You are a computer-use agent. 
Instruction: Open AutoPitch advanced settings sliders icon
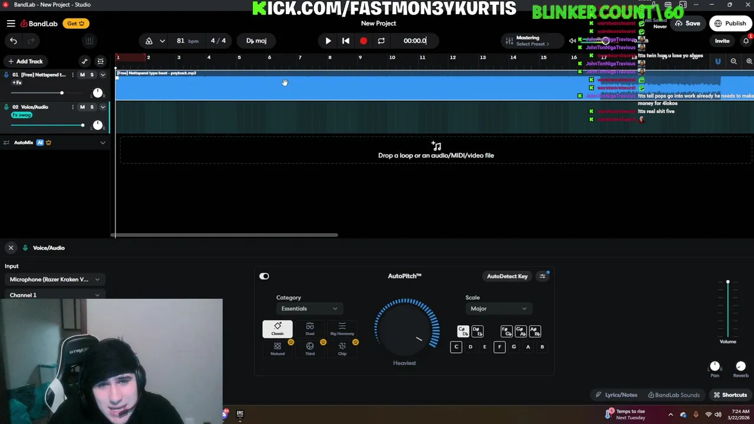tap(543, 276)
